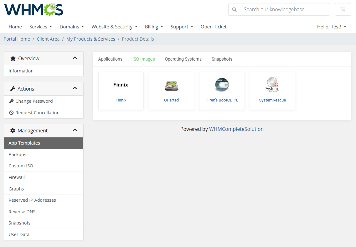Open Graphs in Management sidebar
The image size is (356, 247).
tap(44, 189)
